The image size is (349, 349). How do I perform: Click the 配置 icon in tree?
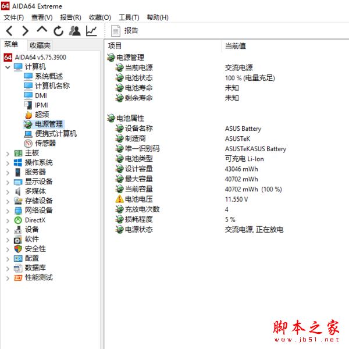(x=18, y=258)
